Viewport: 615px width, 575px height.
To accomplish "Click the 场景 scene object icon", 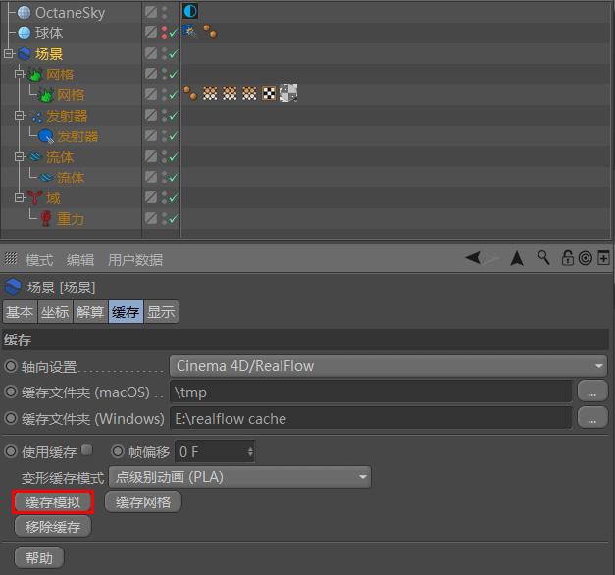I will coord(25,54).
